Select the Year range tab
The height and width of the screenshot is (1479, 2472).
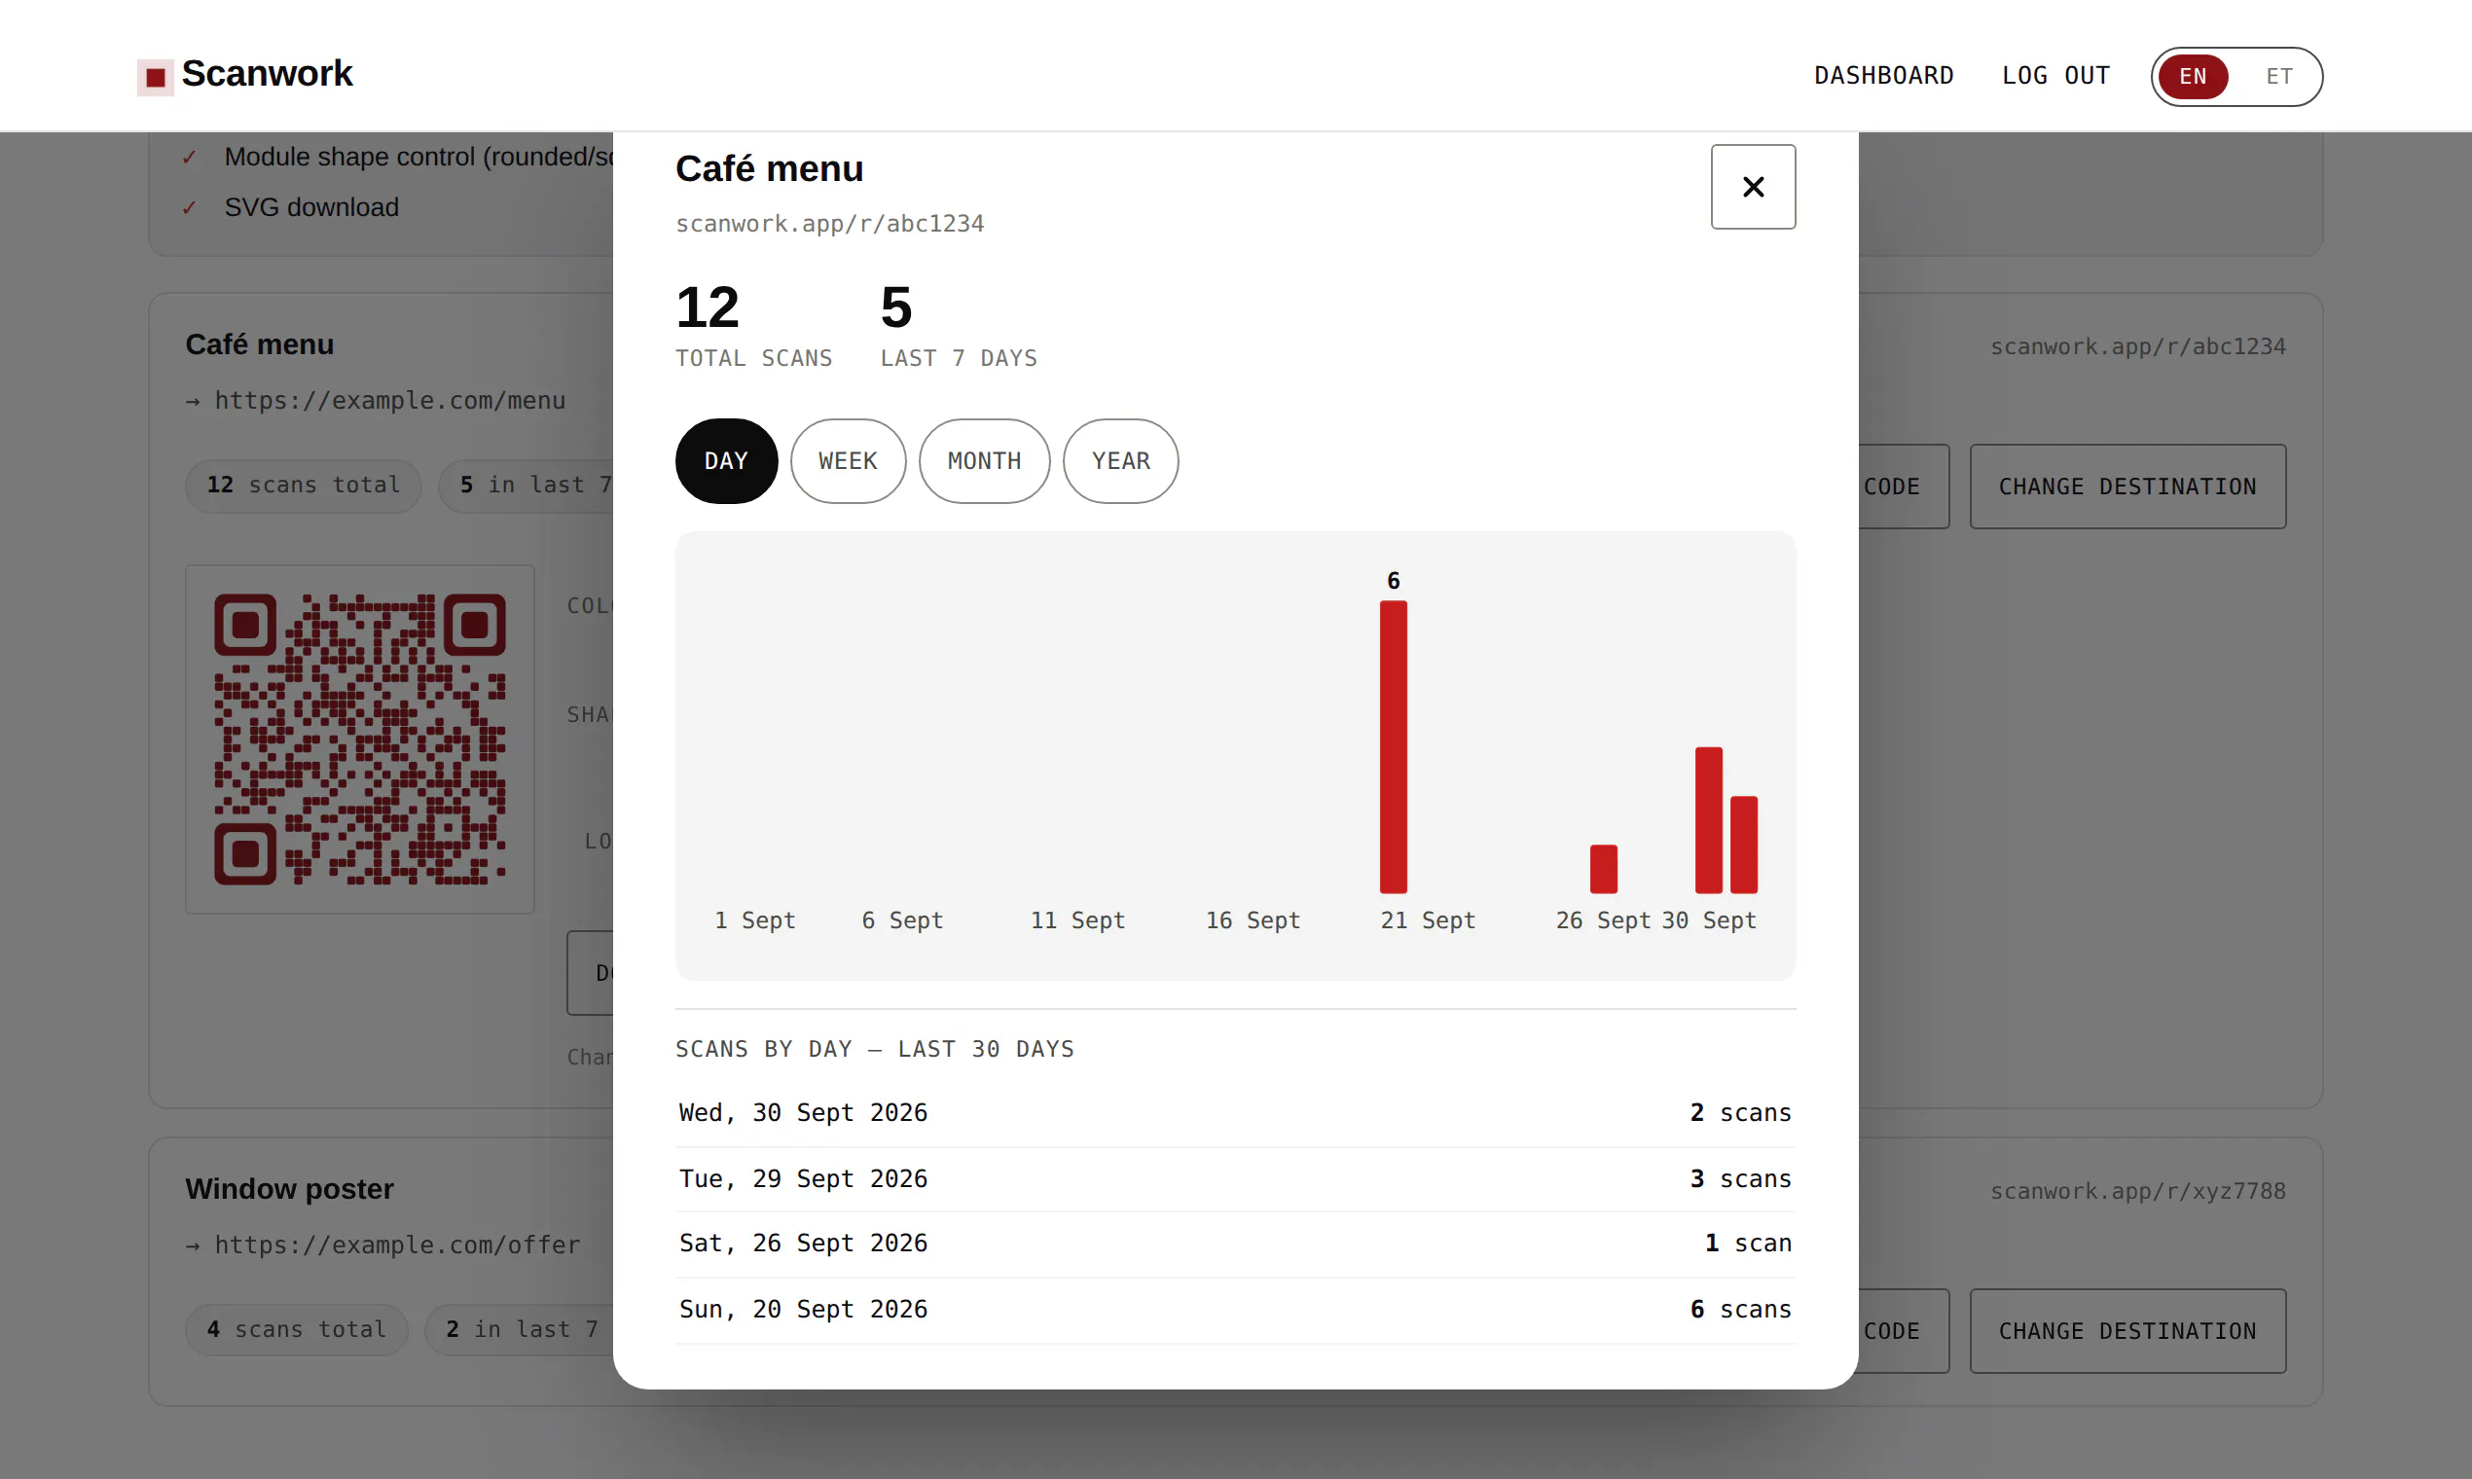click(1120, 461)
